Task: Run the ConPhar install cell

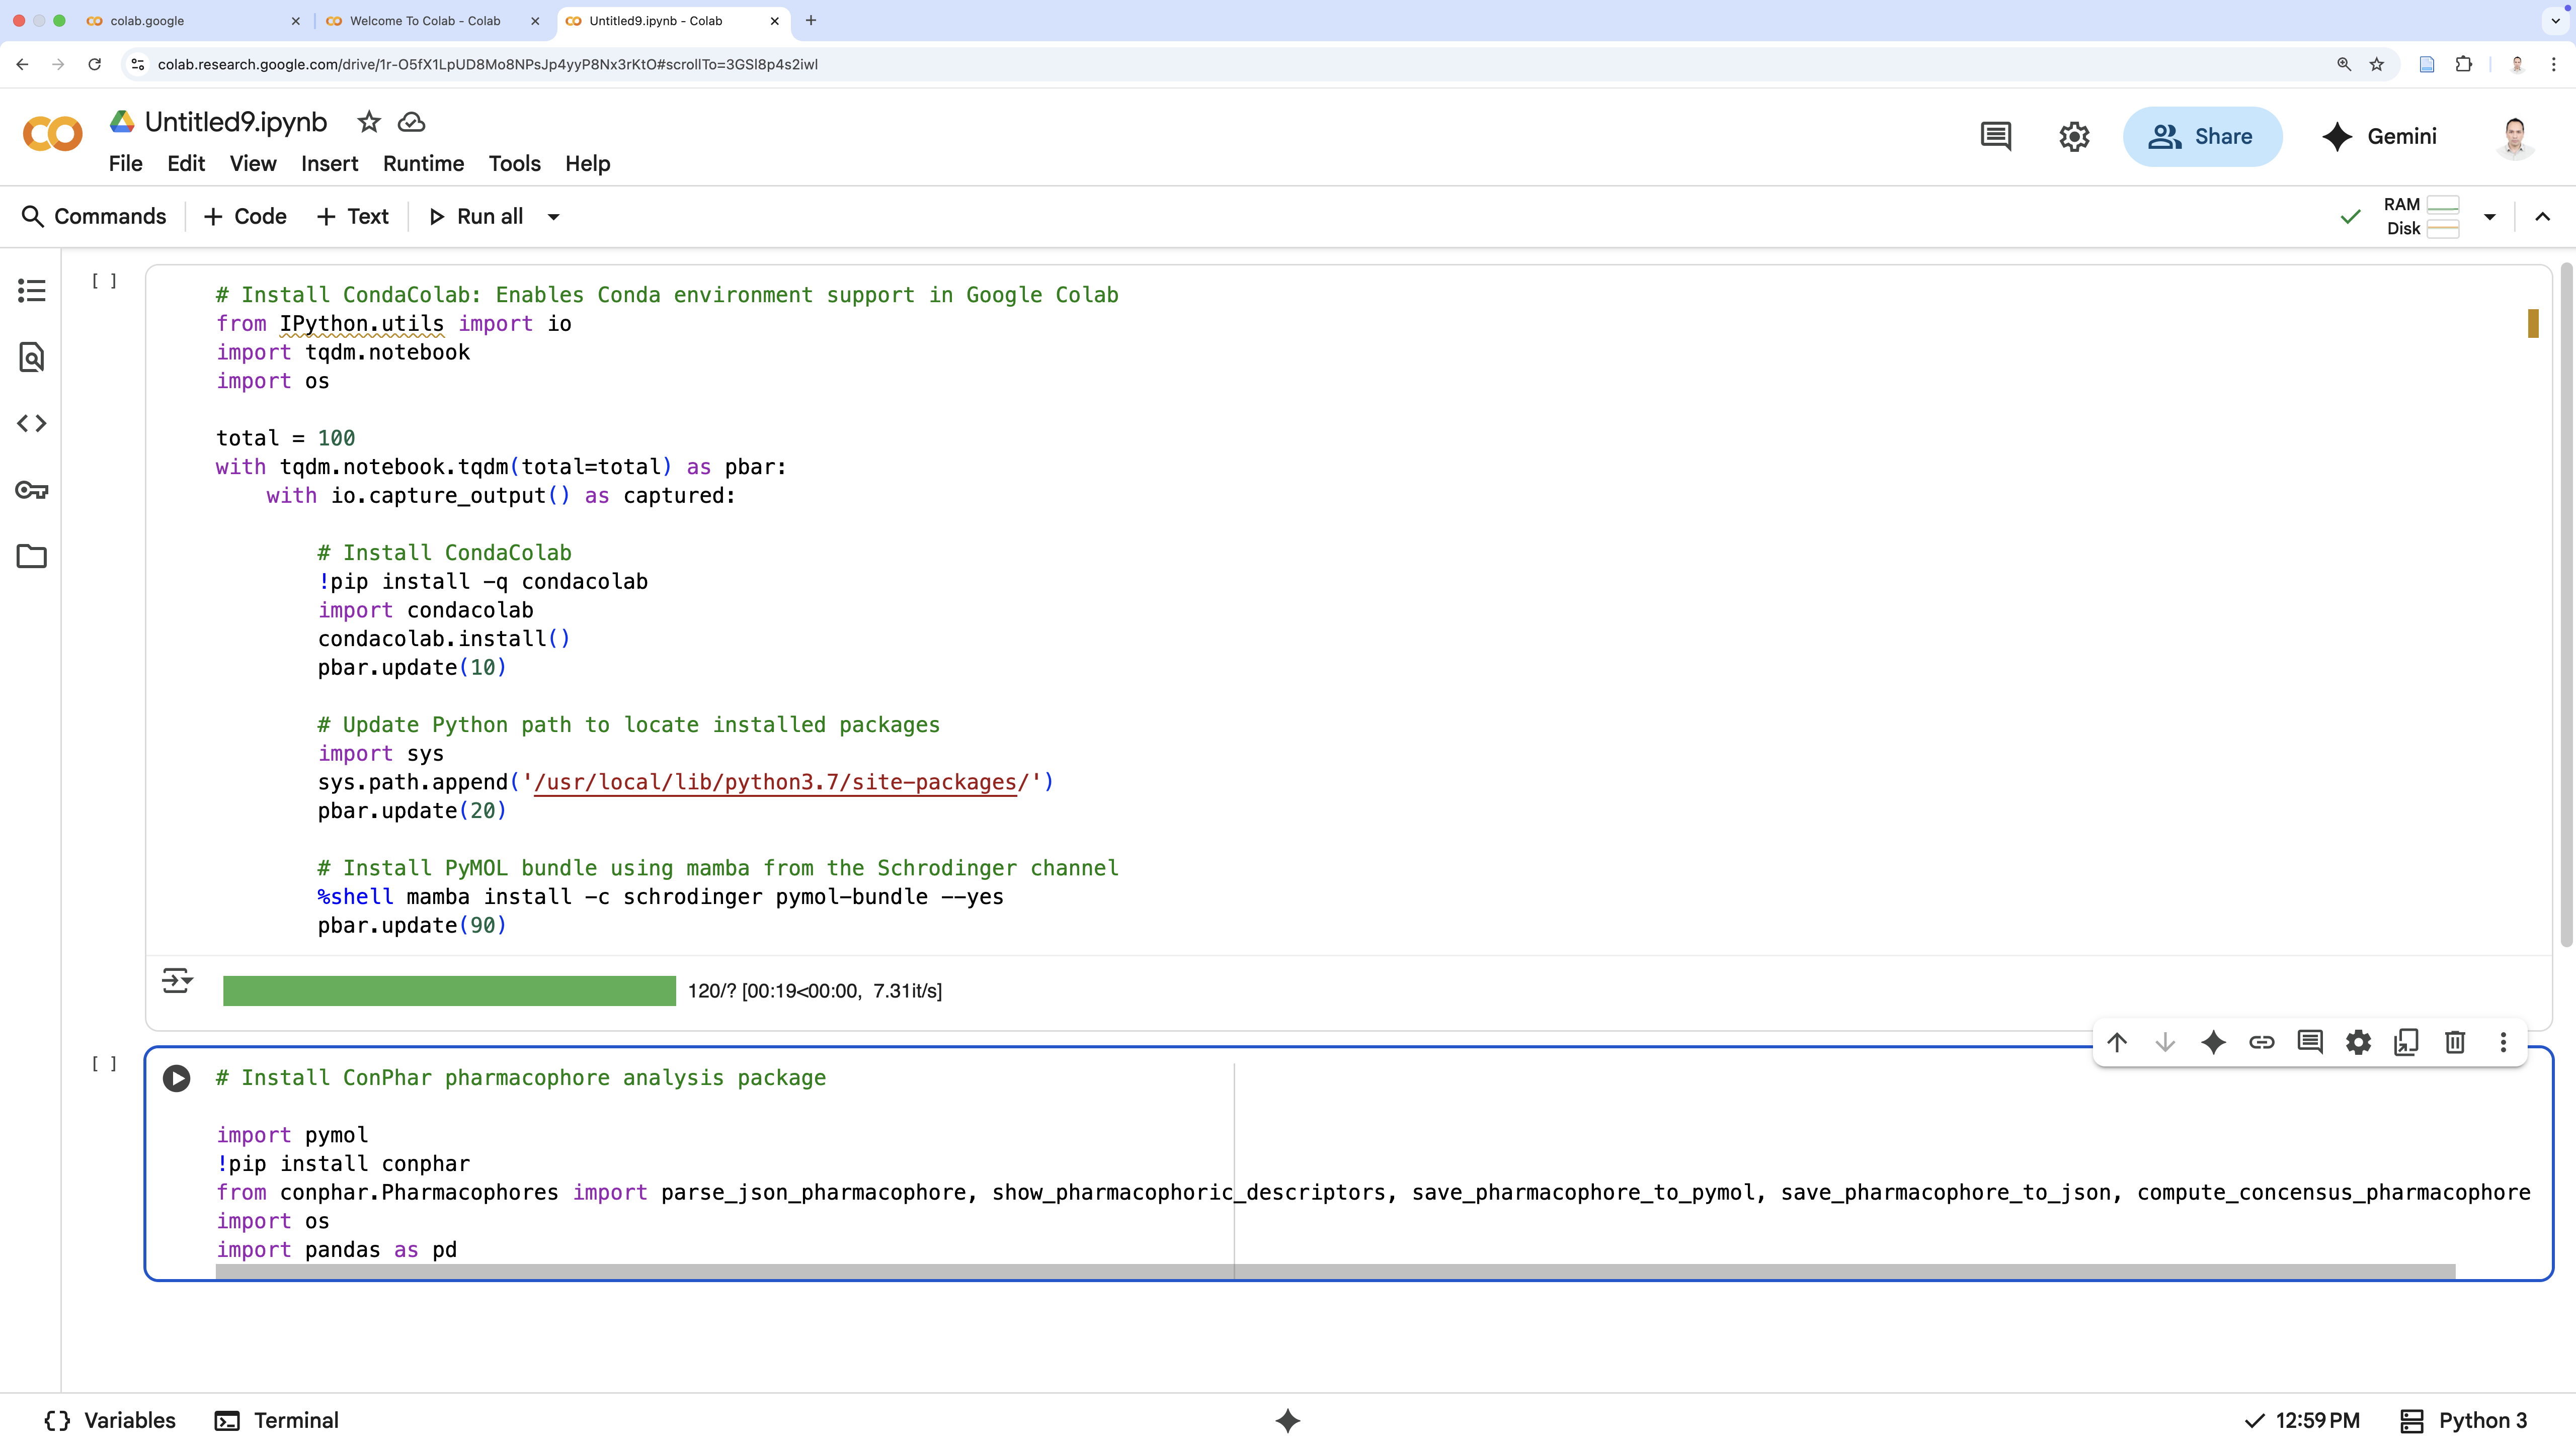Action: click(x=177, y=1078)
